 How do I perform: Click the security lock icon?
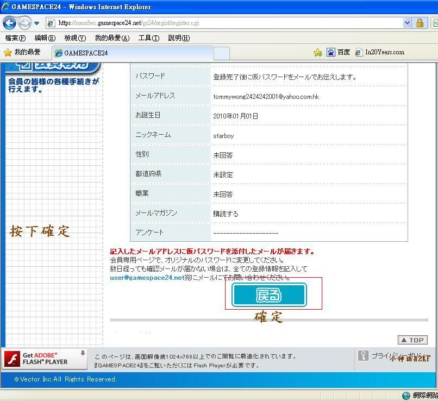pos(420,23)
